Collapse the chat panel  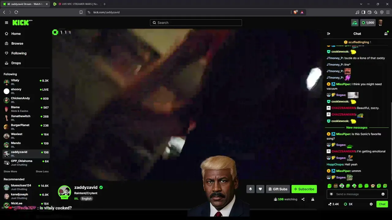pos(329,34)
